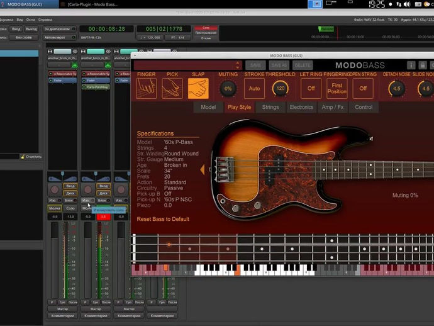Screen dimensions: 434x326
Task: Click the width icon on first mixer strip
Action: [x=50, y=52]
